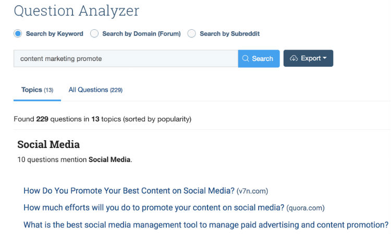391x234 pixels.
Task: Click the 'Search by Subreddit' label text
Action: tap(230, 34)
